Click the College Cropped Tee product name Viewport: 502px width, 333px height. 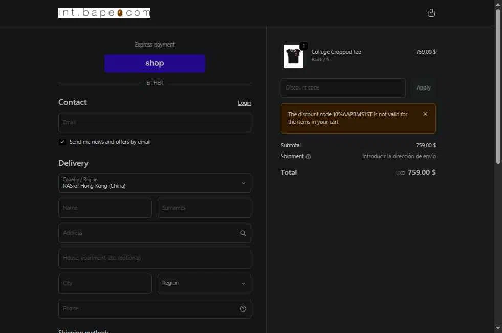[x=336, y=52]
